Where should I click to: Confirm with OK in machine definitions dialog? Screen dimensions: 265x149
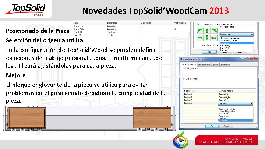212,126
